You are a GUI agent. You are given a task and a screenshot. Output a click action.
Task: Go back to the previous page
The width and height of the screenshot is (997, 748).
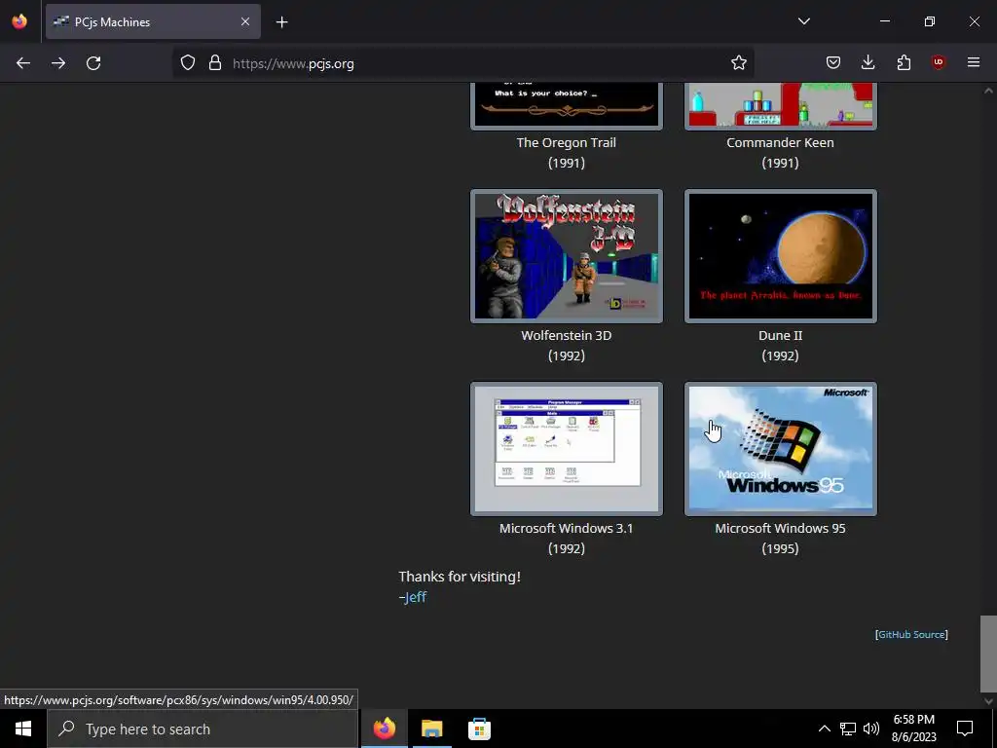coord(23,63)
